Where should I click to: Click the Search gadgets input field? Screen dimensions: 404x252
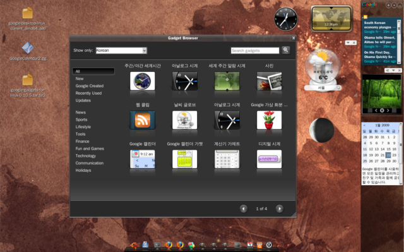tap(255, 51)
